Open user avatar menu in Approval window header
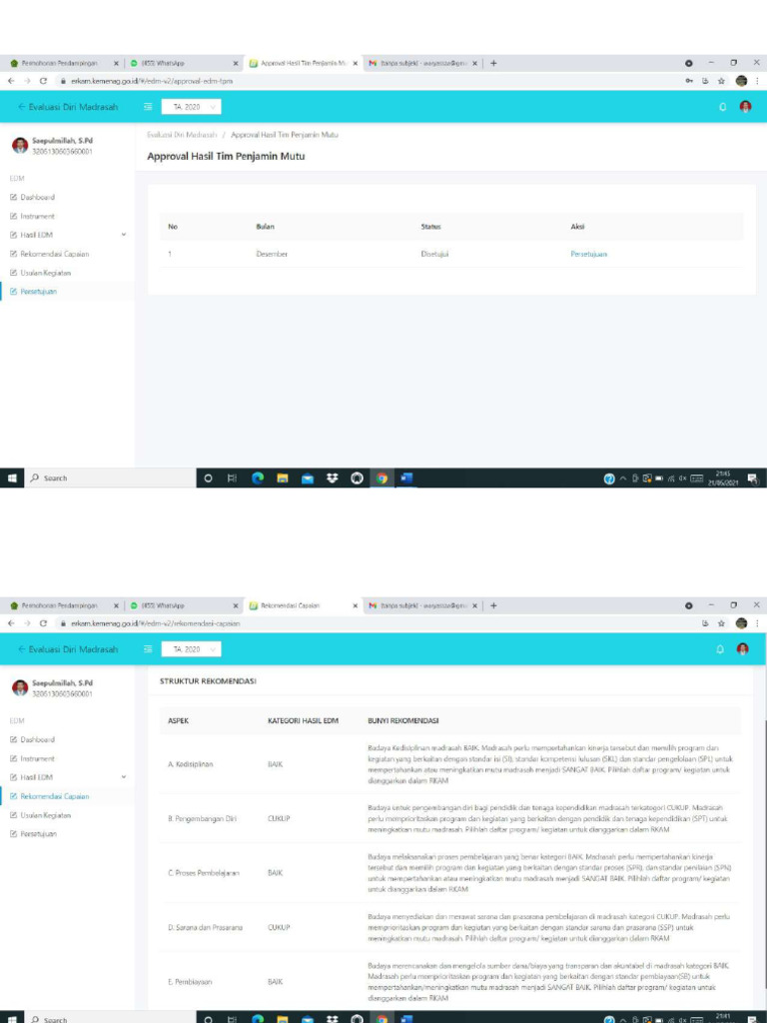This screenshot has width=767, height=1023. pos(745,107)
